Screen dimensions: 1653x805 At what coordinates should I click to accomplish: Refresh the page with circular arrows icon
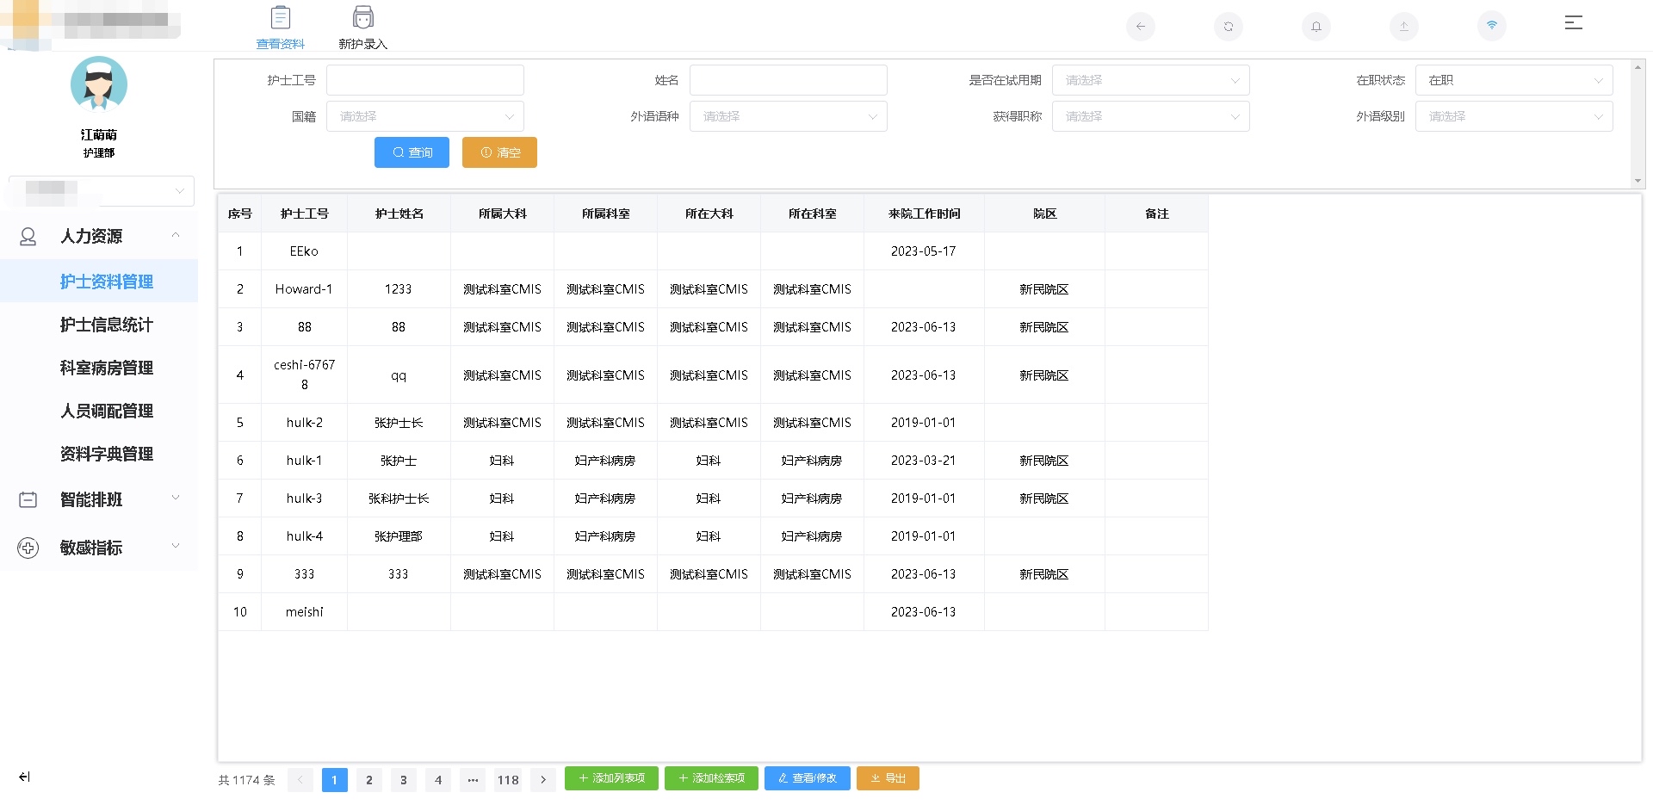[1229, 26]
